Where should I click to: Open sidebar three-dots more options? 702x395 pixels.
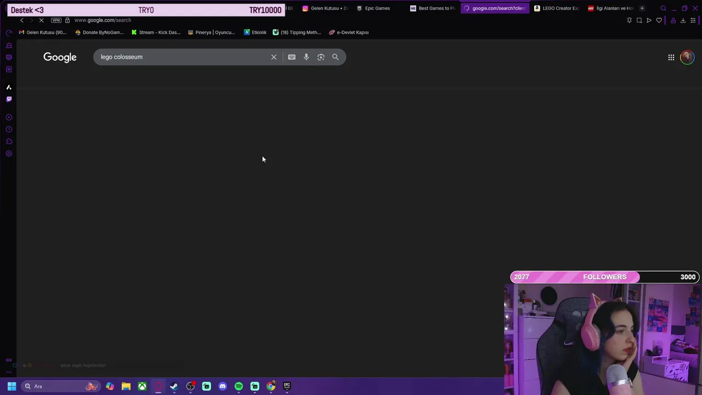[x=9, y=372]
